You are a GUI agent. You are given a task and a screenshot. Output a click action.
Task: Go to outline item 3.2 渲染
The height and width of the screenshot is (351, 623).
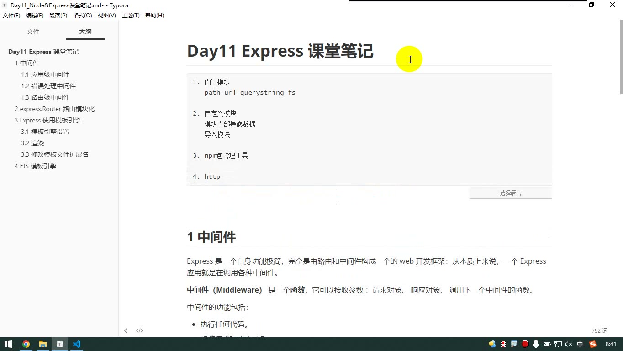32,143
